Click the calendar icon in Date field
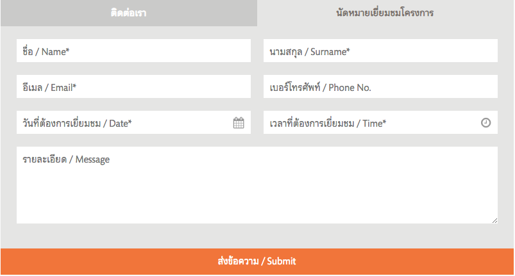Viewport: 515px width, 276px height. tap(239, 123)
